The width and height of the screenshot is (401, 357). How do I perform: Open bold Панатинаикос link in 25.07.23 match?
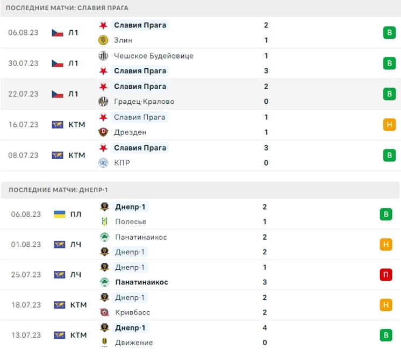(141, 282)
